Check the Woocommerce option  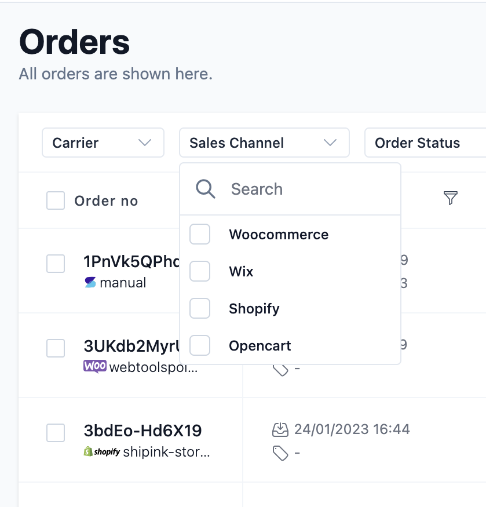coord(200,234)
